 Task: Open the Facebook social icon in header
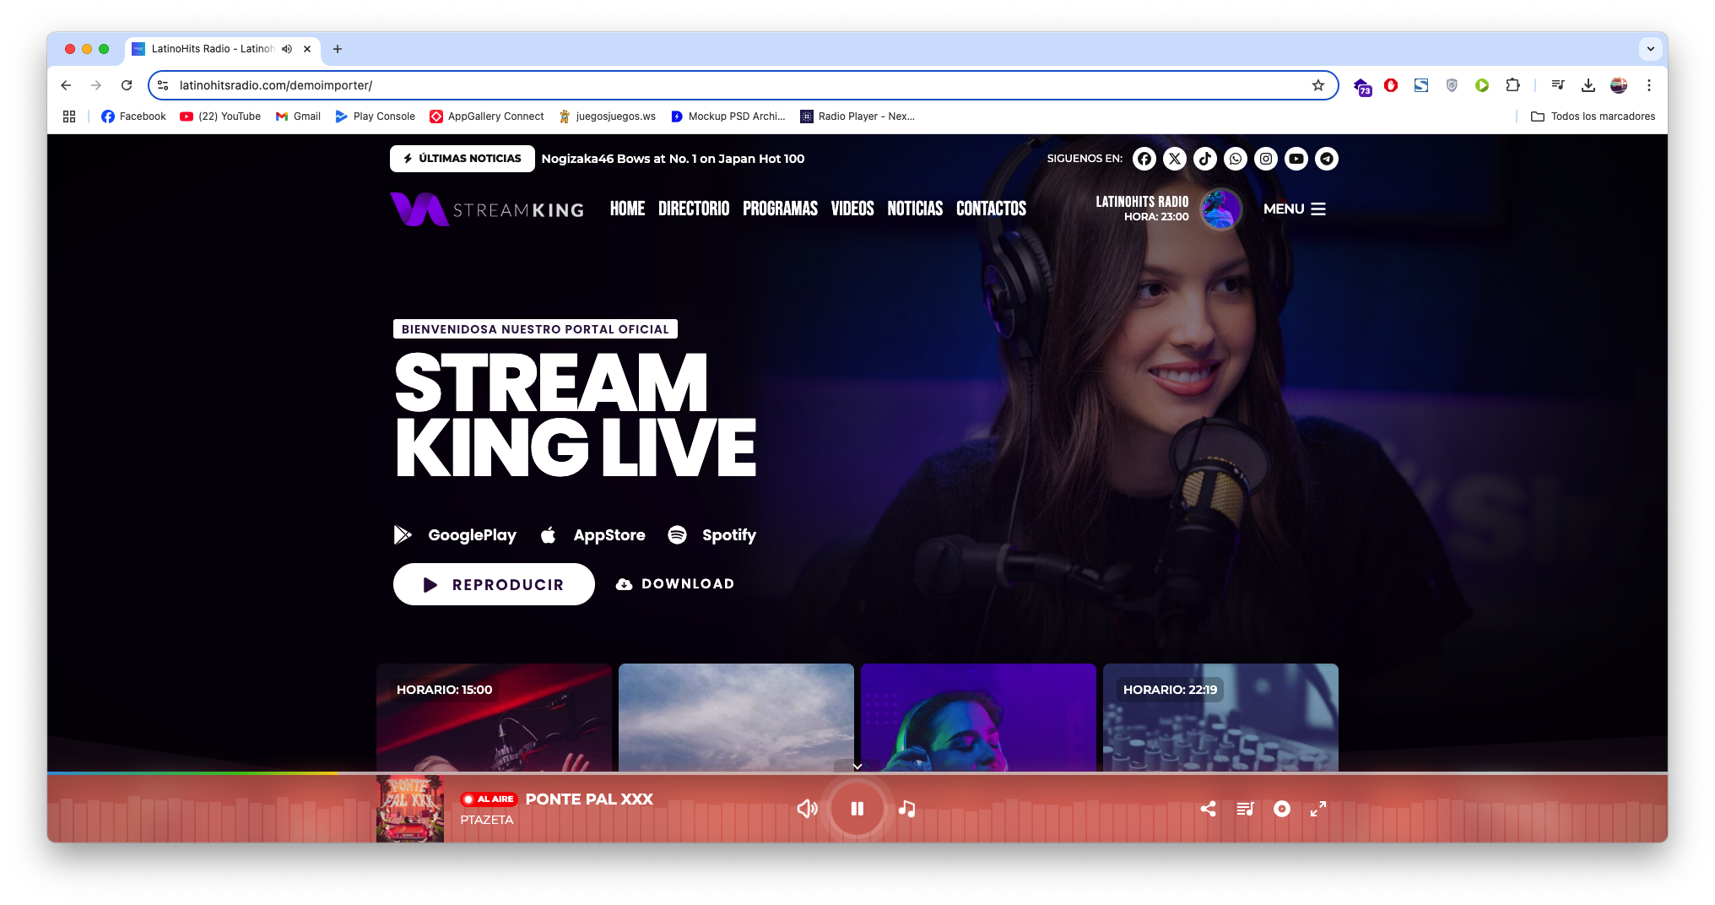click(1144, 159)
